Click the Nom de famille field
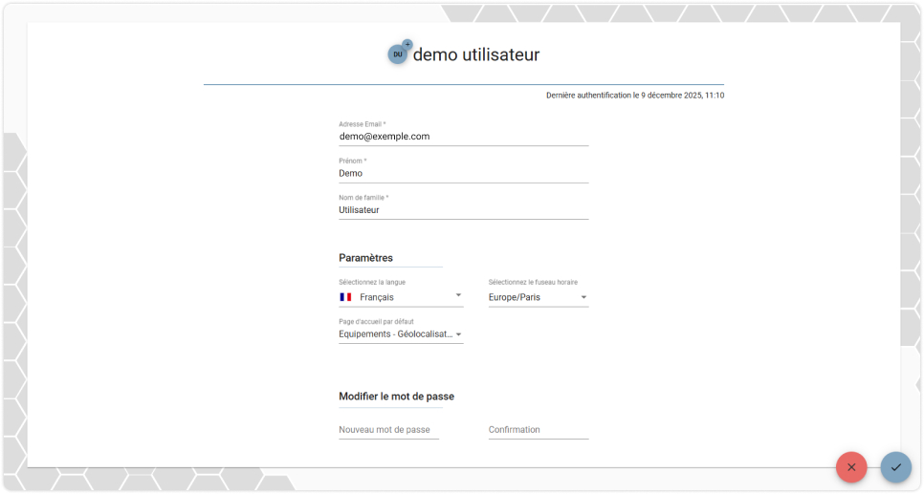 (463, 210)
